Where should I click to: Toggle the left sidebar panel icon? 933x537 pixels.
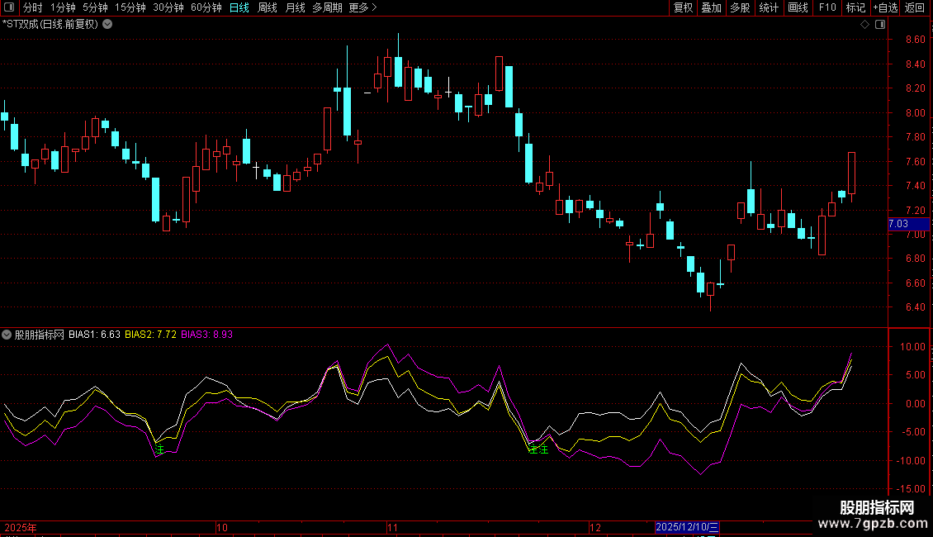(x=9, y=7)
